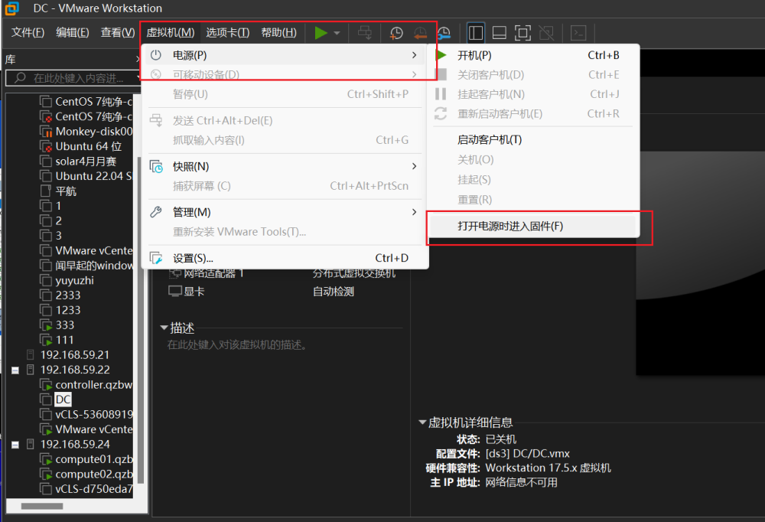Collapse the 描述 section triangle
Screen dimensions: 765x522
[164, 328]
